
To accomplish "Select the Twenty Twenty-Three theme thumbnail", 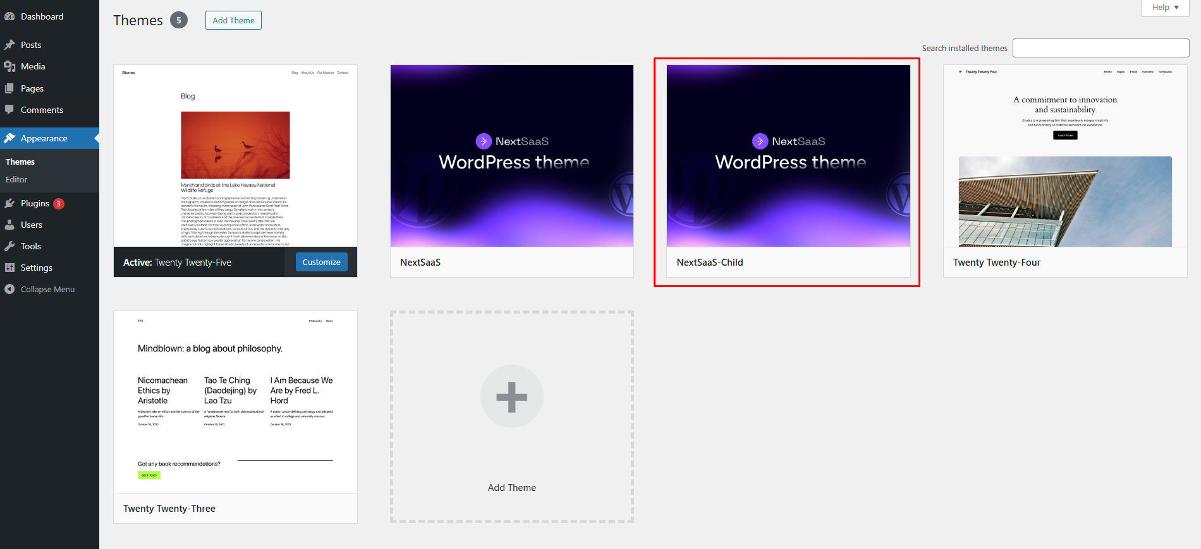I will (x=235, y=402).
